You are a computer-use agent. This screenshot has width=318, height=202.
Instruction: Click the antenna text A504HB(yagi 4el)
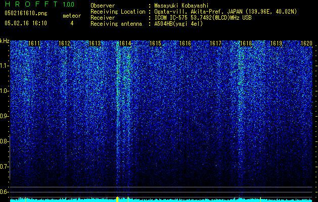(178, 24)
